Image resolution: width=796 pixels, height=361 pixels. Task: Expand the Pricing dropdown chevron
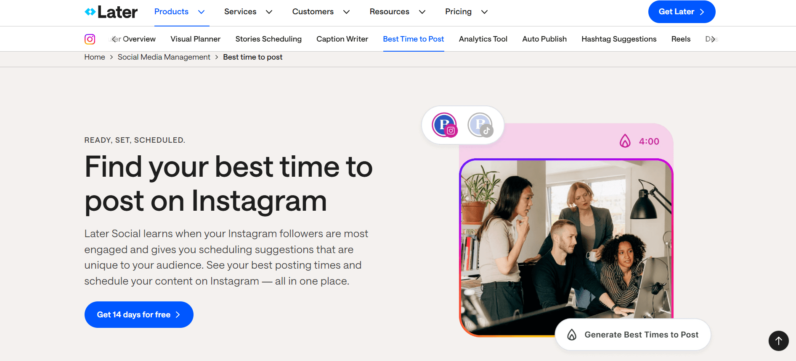(485, 12)
